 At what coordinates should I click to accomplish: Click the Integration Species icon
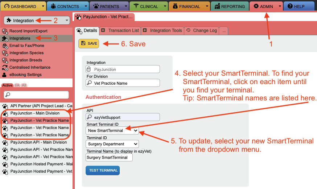click(5, 53)
